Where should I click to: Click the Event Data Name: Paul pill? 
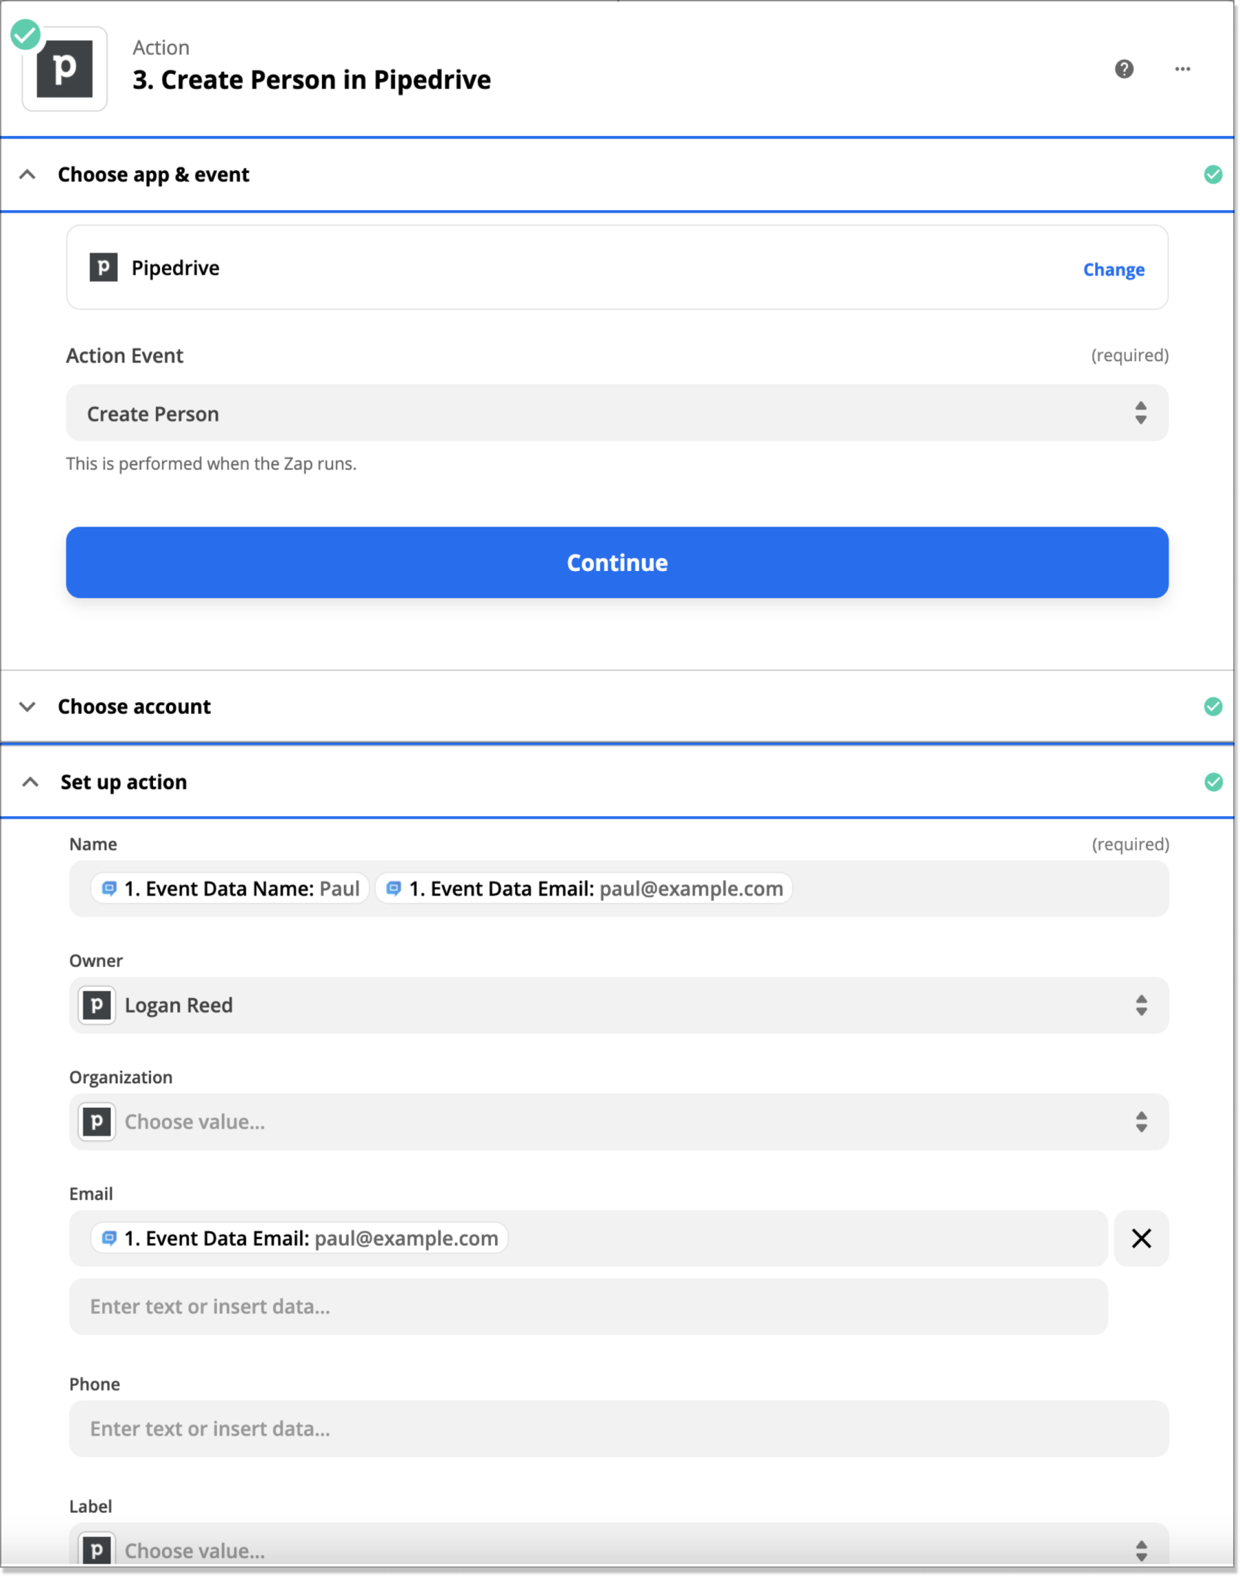tap(230, 888)
